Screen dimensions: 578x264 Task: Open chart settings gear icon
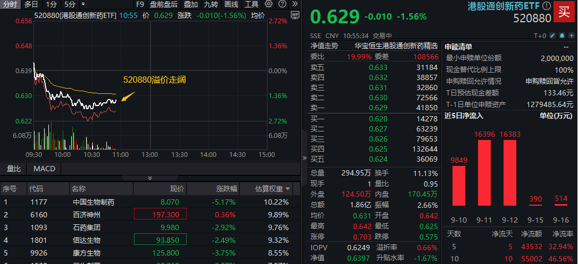[x=269, y=4]
